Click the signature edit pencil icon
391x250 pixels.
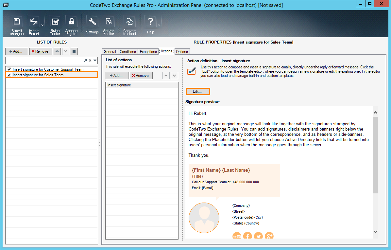coord(192,71)
